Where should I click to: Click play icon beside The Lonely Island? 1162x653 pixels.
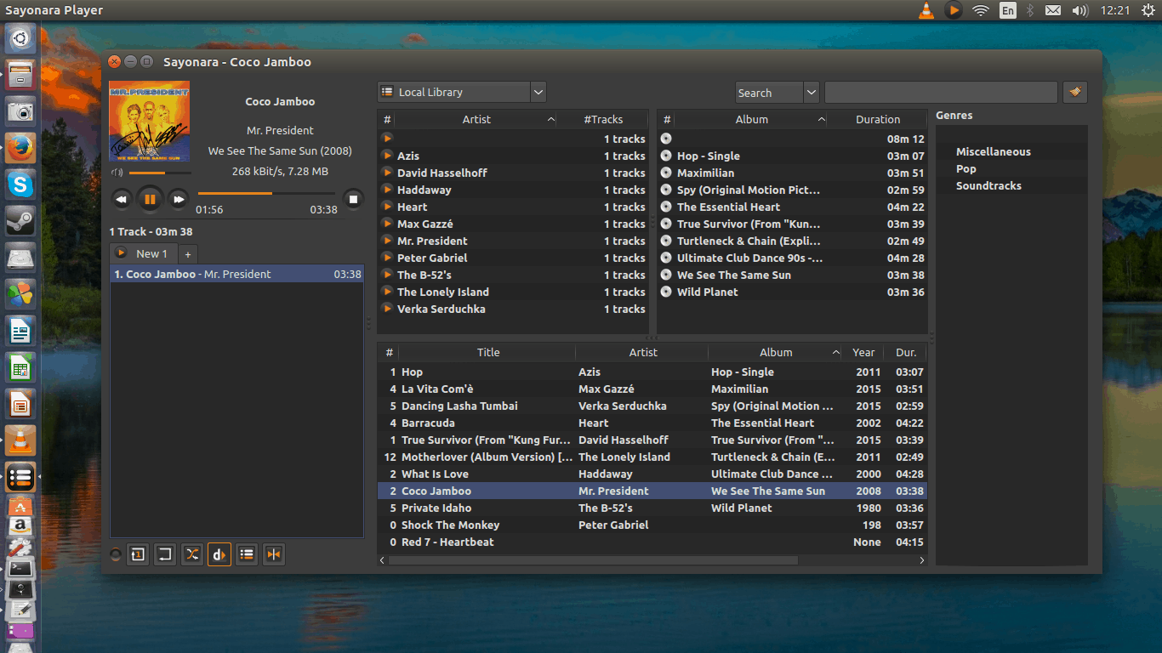pos(387,292)
